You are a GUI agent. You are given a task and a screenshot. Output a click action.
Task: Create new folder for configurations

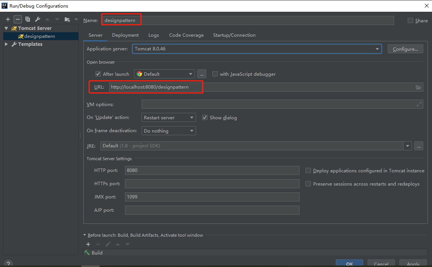coord(67,19)
